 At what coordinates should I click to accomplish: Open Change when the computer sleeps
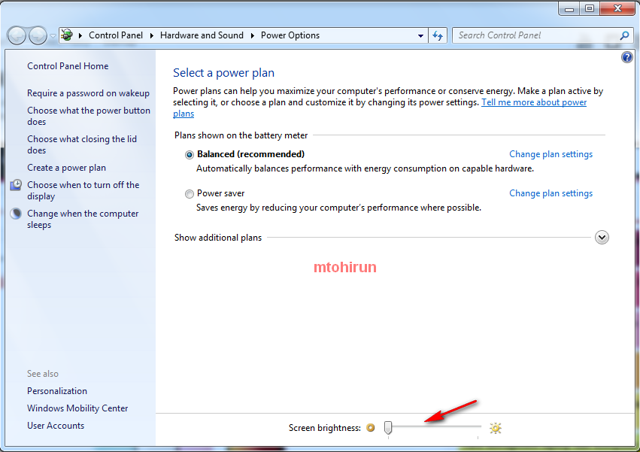[x=83, y=219]
